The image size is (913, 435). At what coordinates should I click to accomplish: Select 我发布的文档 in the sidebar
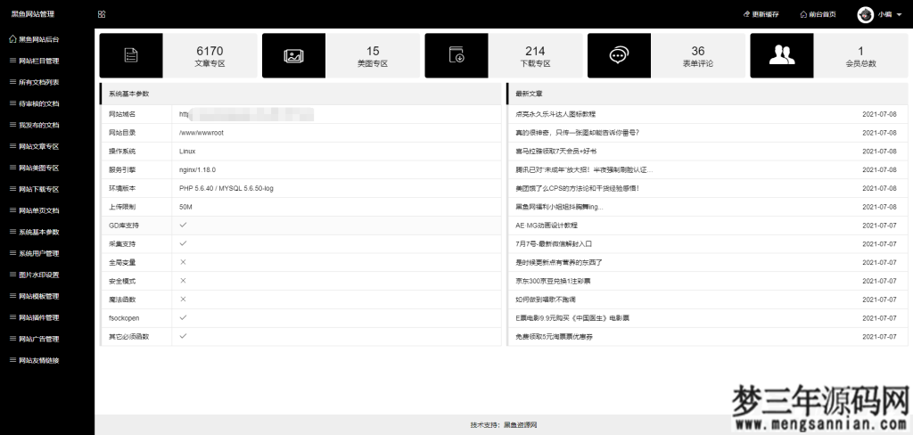(35, 125)
